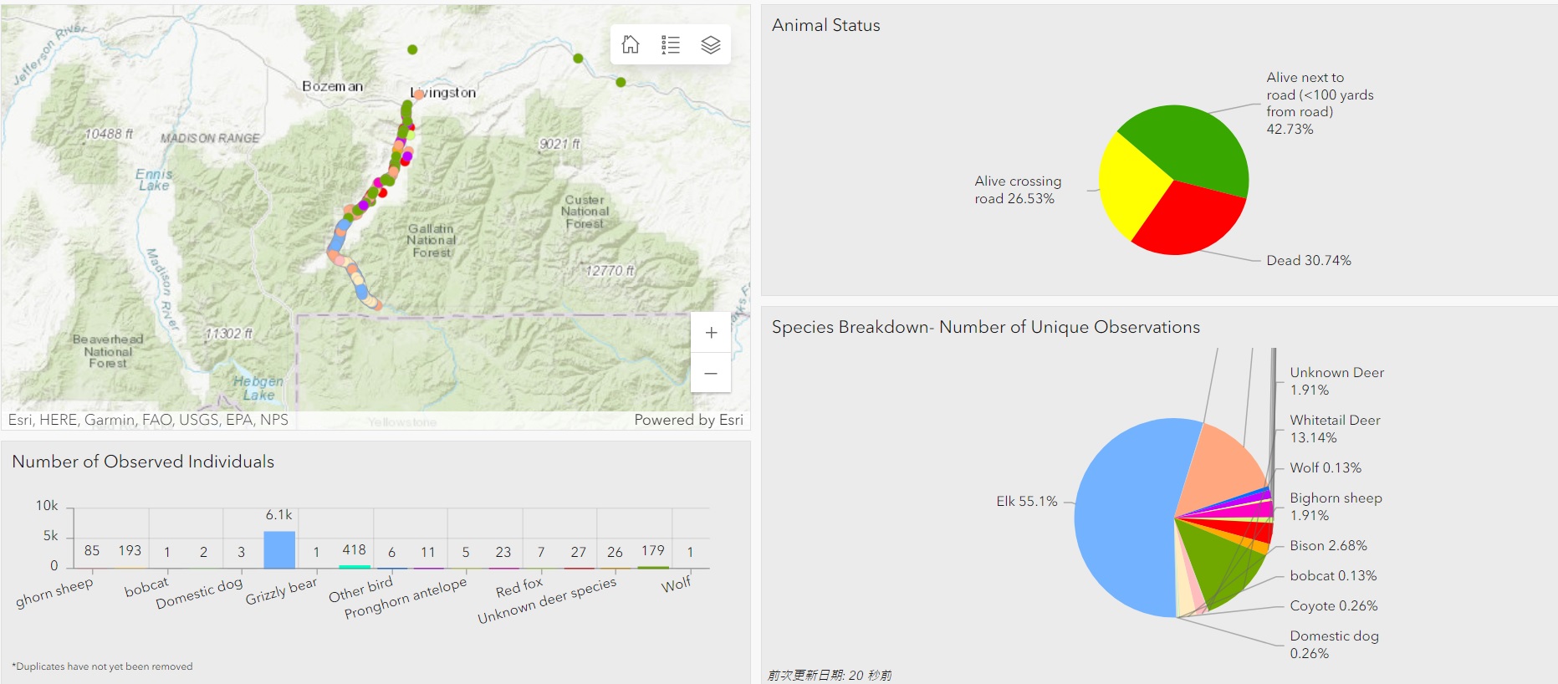Click the 418 Other bird bar value
This screenshot has height=684, width=1558.
(x=354, y=550)
